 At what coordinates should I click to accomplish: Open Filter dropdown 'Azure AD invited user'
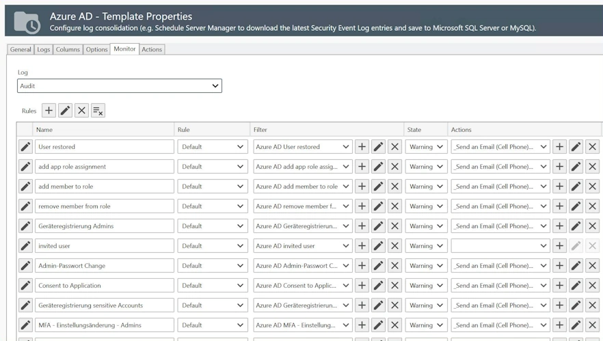303,245
